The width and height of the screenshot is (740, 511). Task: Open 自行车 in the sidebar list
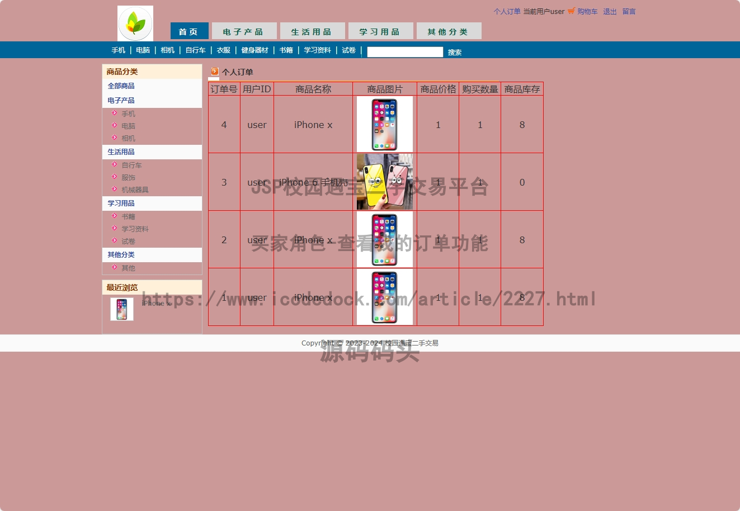tap(132, 165)
